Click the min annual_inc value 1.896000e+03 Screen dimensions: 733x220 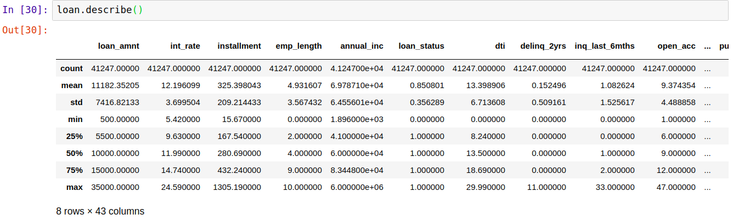pyautogui.click(x=357, y=119)
